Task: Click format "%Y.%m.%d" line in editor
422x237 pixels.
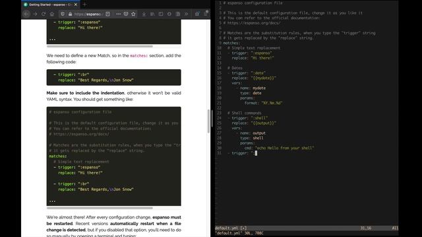Action: click(x=264, y=103)
